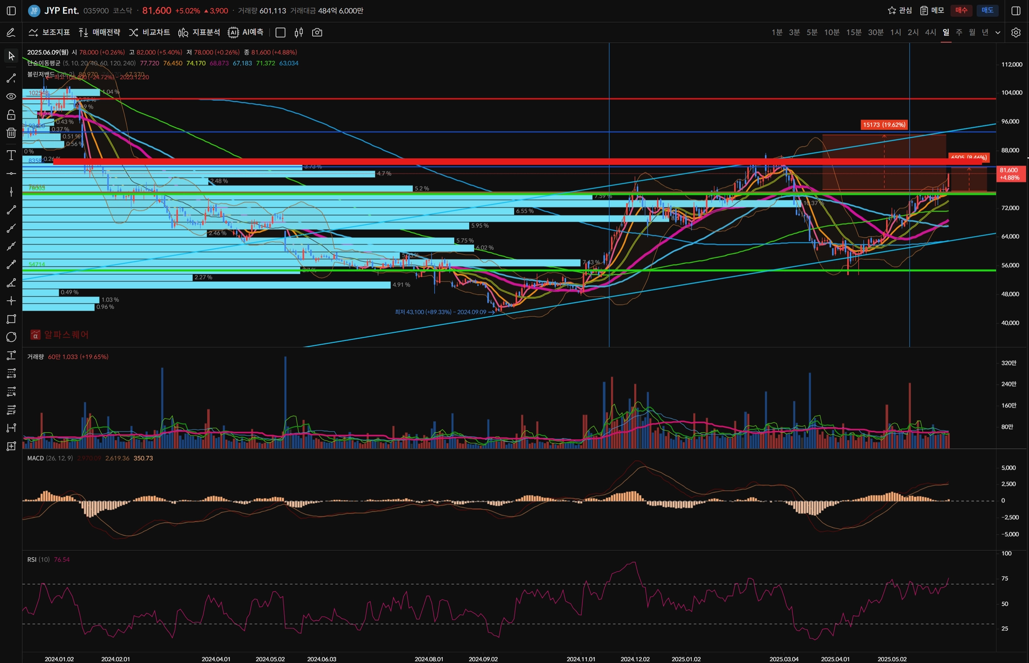Open the 보조지표 indicators menu

click(x=49, y=33)
